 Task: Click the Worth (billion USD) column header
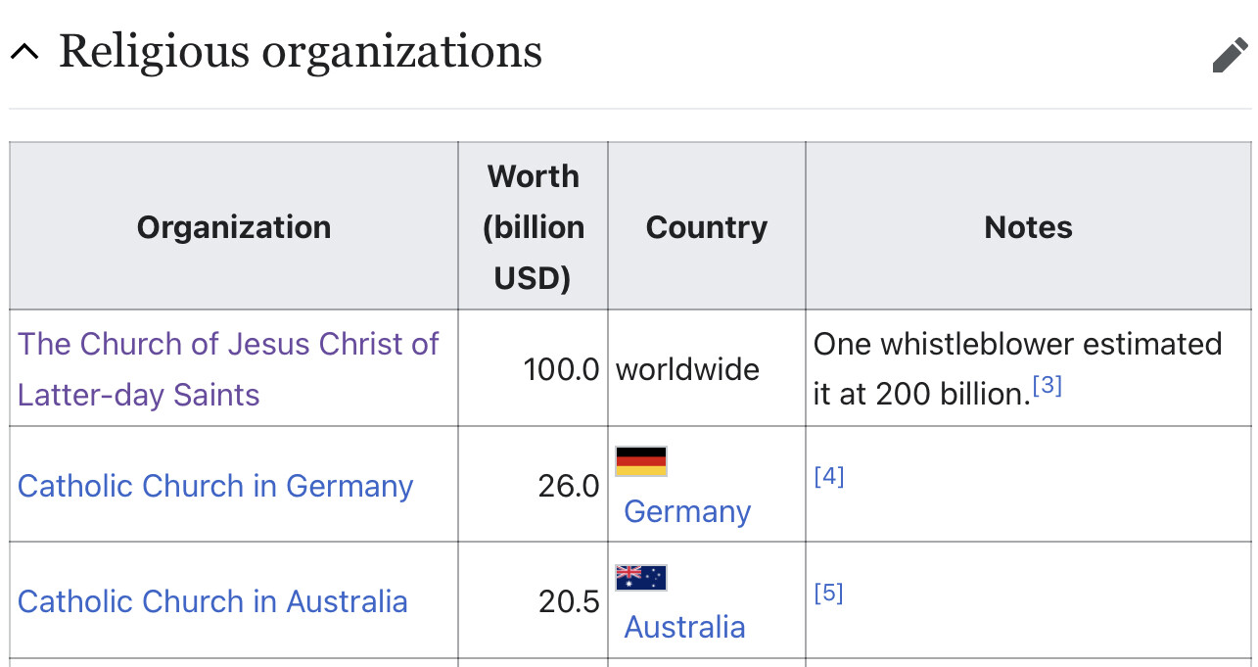pos(534,227)
